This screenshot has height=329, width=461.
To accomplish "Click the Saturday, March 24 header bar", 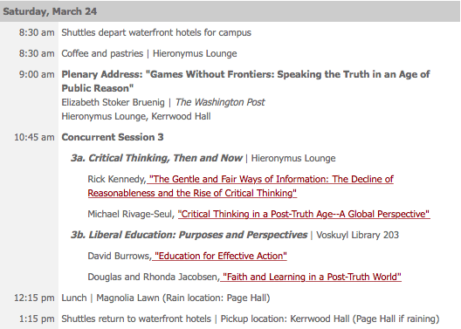I will 230,11.
